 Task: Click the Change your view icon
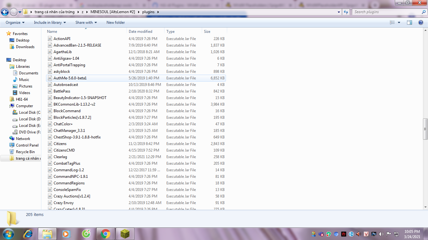(392, 22)
